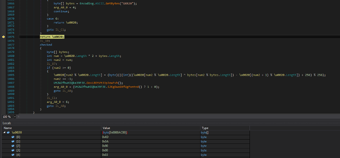Image resolution: width=340 pixels, height=158 pixels.
Task: Click the Locals panel title bar
Action: tap(7, 123)
